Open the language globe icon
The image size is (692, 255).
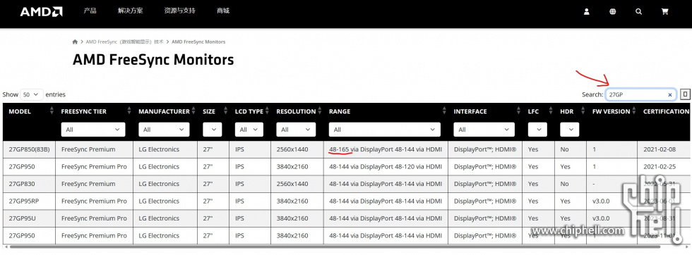point(613,12)
